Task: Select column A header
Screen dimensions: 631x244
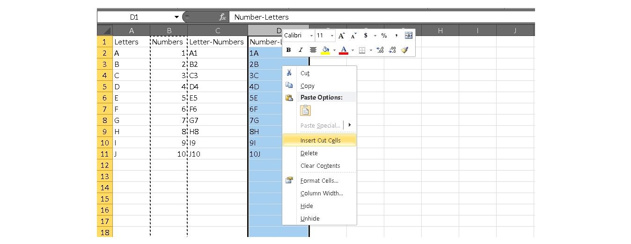Action: (x=132, y=30)
